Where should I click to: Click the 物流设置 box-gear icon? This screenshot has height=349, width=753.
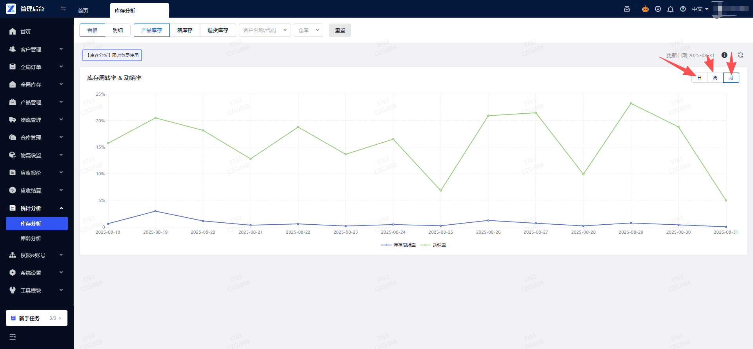click(13, 155)
